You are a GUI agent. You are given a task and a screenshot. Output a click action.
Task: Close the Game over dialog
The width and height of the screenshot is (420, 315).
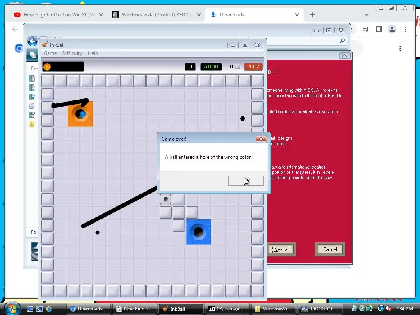pyautogui.click(x=261, y=139)
